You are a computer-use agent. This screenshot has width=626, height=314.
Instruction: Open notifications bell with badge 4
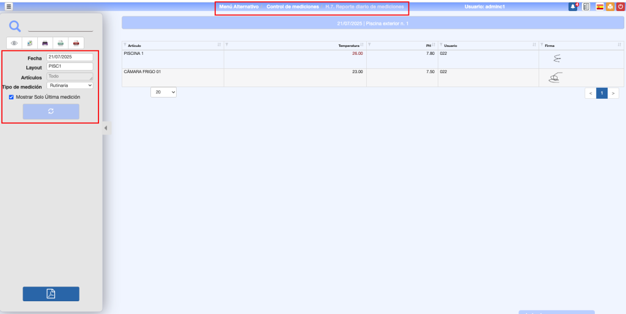573,7
